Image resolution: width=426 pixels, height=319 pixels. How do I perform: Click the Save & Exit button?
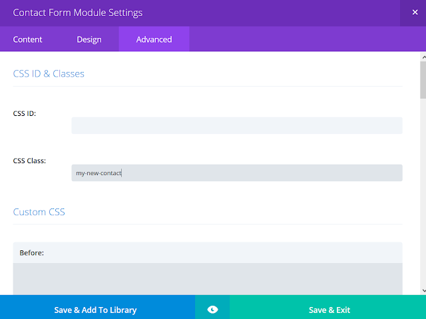[329, 310]
